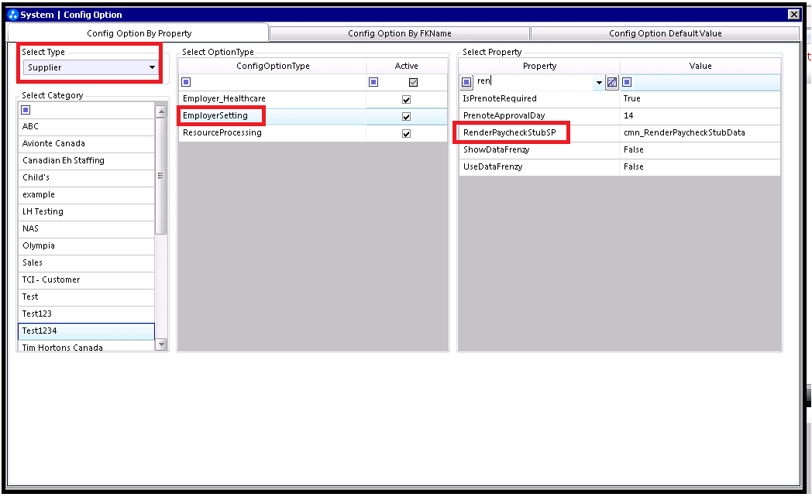Viewport: 812px width, 497px height.
Task: Open the Config Option Default Value tab
Action: tap(665, 33)
